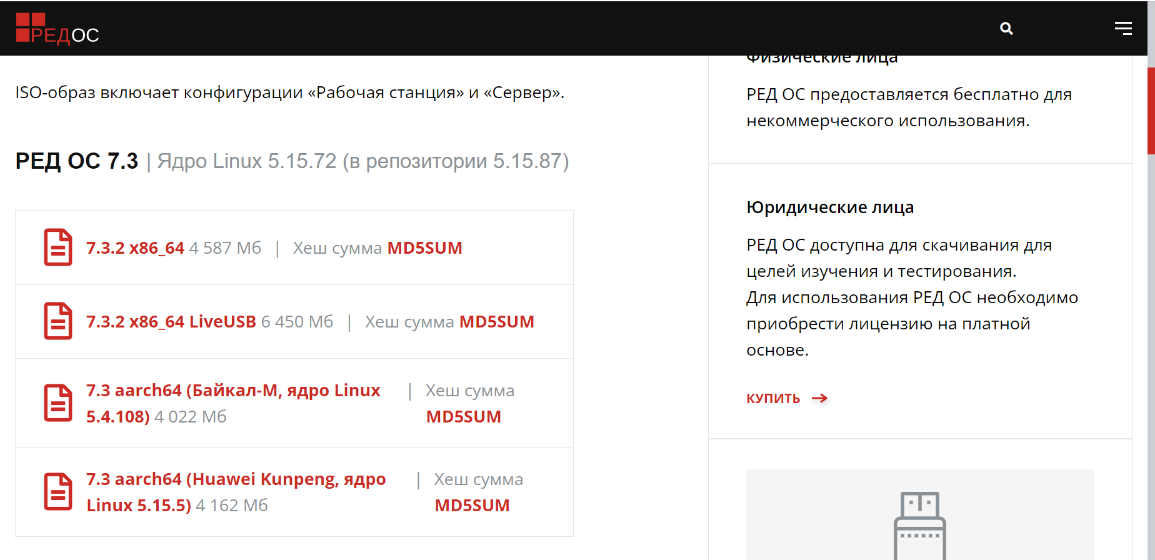This screenshot has width=1155, height=560.
Task: Click the USB drive image thumbnail
Action: (920, 515)
